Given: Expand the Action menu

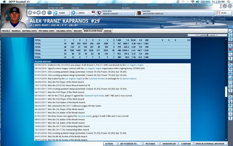Looking at the screenshot, I should point(111,144).
